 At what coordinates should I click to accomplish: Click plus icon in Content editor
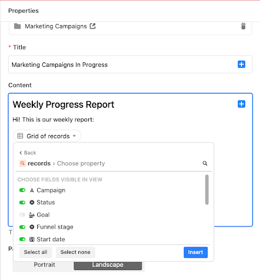click(241, 104)
